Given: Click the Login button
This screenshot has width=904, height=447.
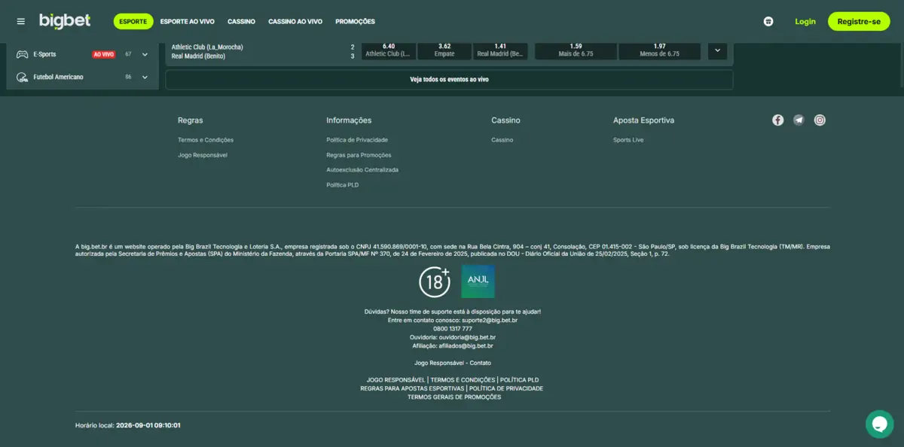Looking at the screenshot, I should (x=805, y=22).
